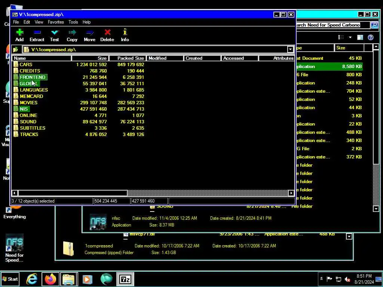Open the File menu
383x287 pixels.
16,22
